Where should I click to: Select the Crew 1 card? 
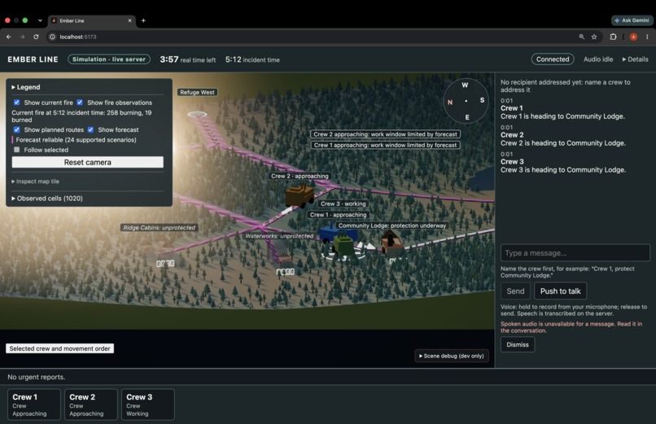tap(34, 404)
